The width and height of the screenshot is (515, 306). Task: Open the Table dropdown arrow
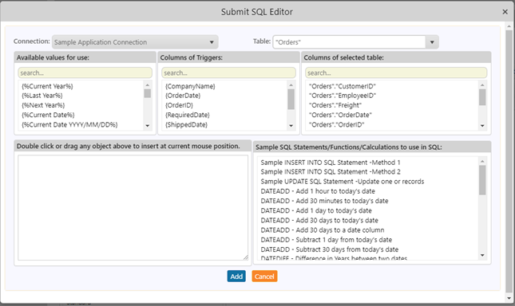[432, 42]
